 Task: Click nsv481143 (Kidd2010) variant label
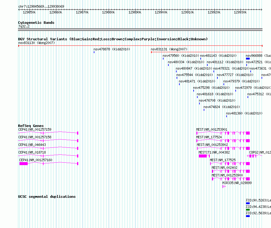218,56
